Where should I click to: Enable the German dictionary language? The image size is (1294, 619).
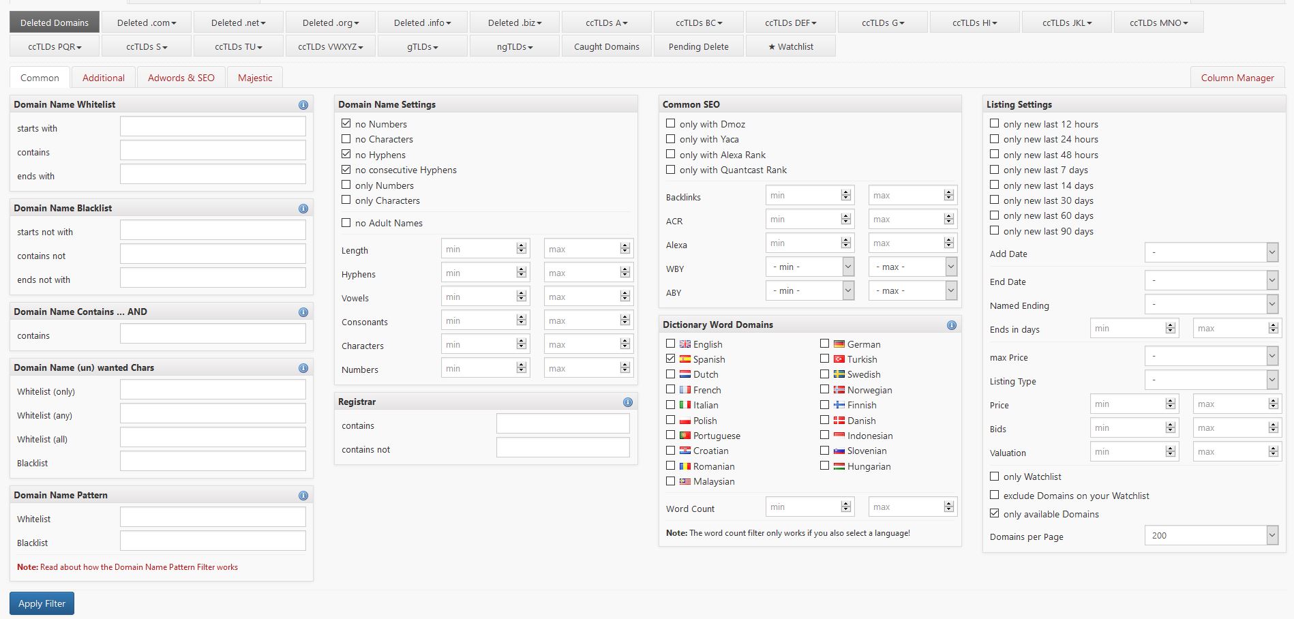[825, 344]
